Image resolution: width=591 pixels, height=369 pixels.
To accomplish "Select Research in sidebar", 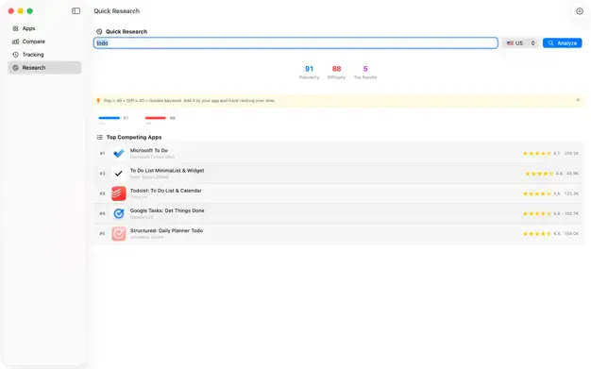I will tap(44, 67).
